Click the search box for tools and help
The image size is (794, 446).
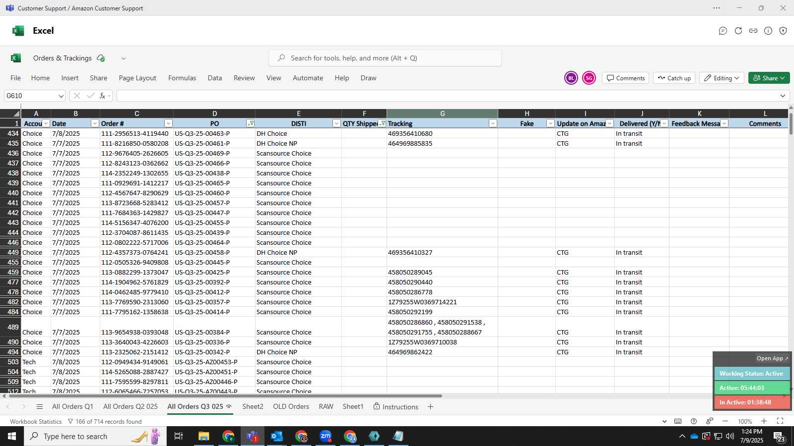coord(385,58)
